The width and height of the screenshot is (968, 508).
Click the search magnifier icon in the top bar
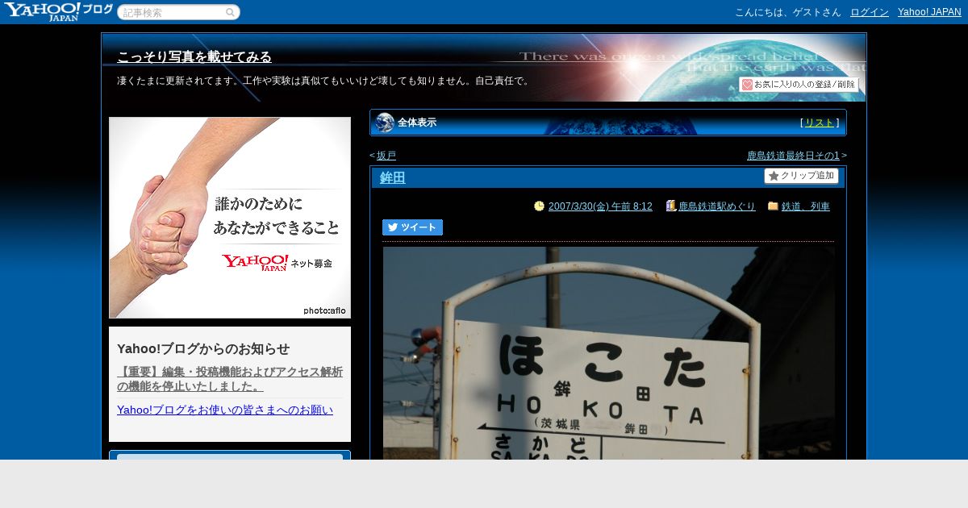pyautogui.click(x=230, y=12)
